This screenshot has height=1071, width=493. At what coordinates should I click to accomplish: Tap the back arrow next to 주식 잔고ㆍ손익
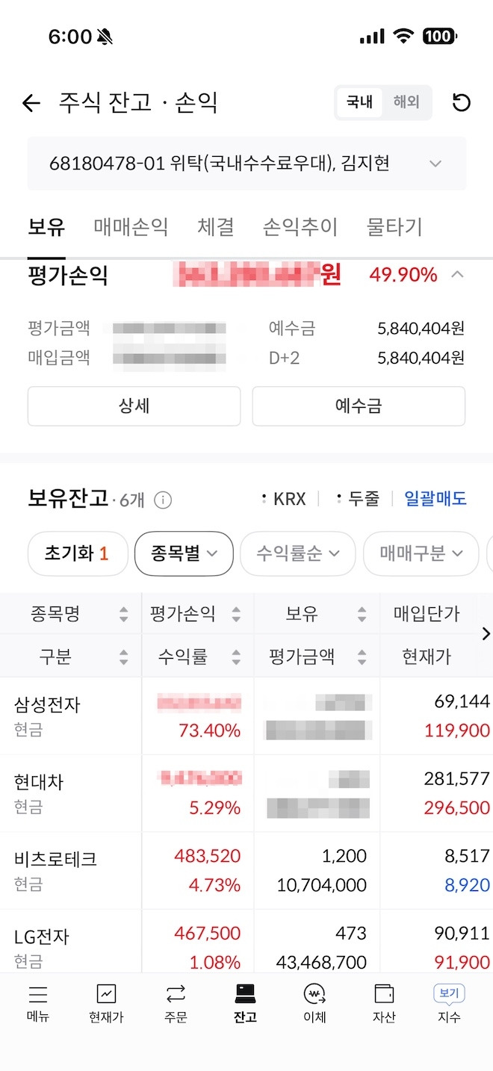[31, 103]
